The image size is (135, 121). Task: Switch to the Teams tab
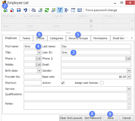tap(26, 38)
